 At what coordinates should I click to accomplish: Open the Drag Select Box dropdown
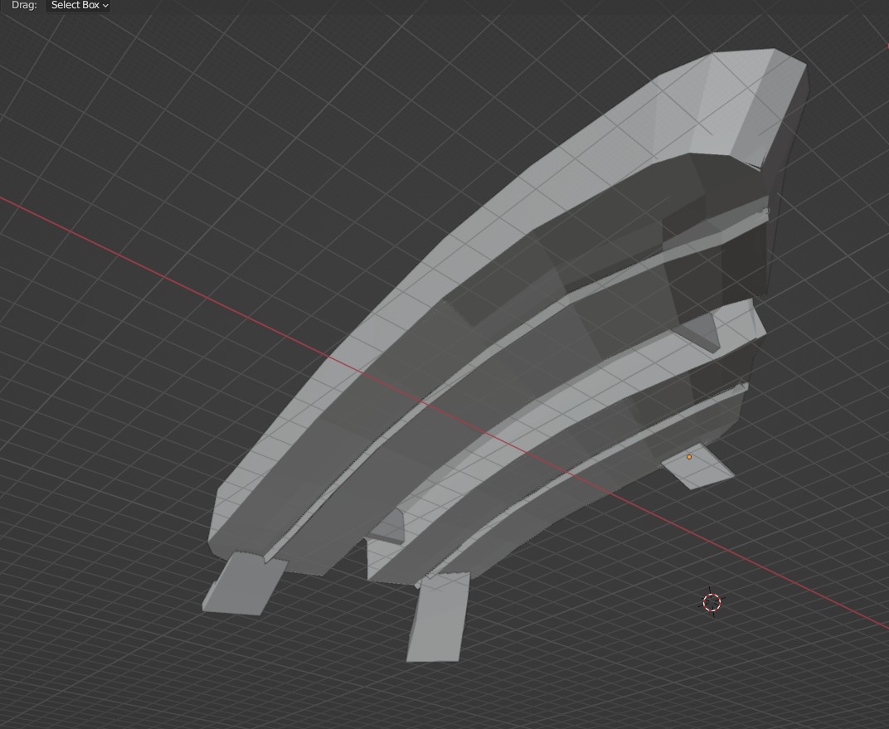point(78,5)
